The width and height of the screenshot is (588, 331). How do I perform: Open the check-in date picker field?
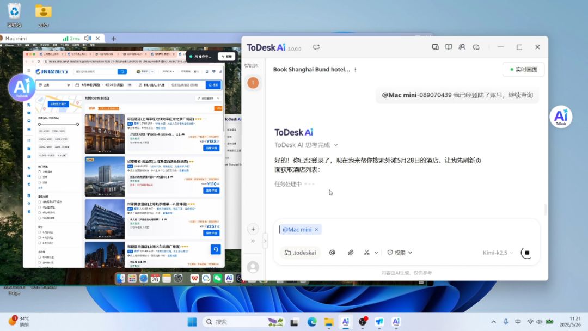tap(90, 85)
